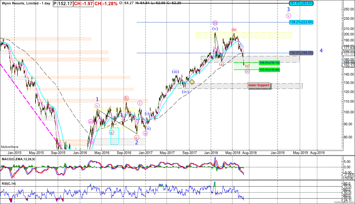Select the Aug-2019 date axis label

coord(317,153)
